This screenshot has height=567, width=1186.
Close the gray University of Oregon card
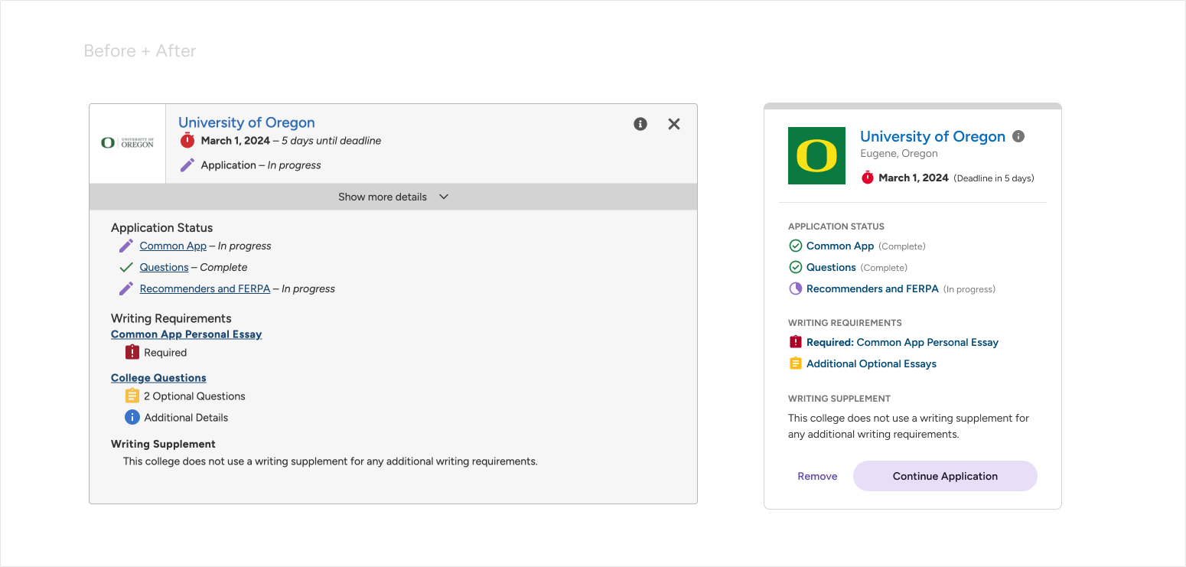pos(674,124)
